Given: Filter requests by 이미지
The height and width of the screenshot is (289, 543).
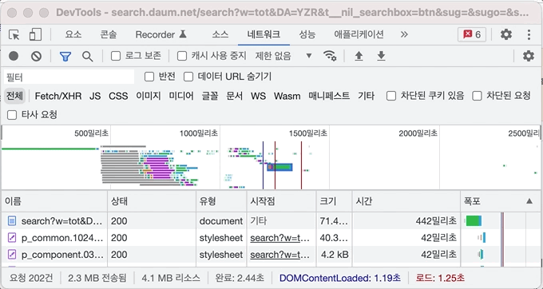Looking at the screenshot, I should [149, 96].
